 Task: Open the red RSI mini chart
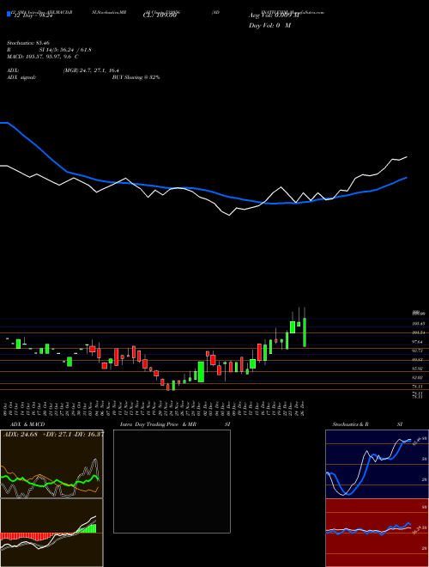377,533
